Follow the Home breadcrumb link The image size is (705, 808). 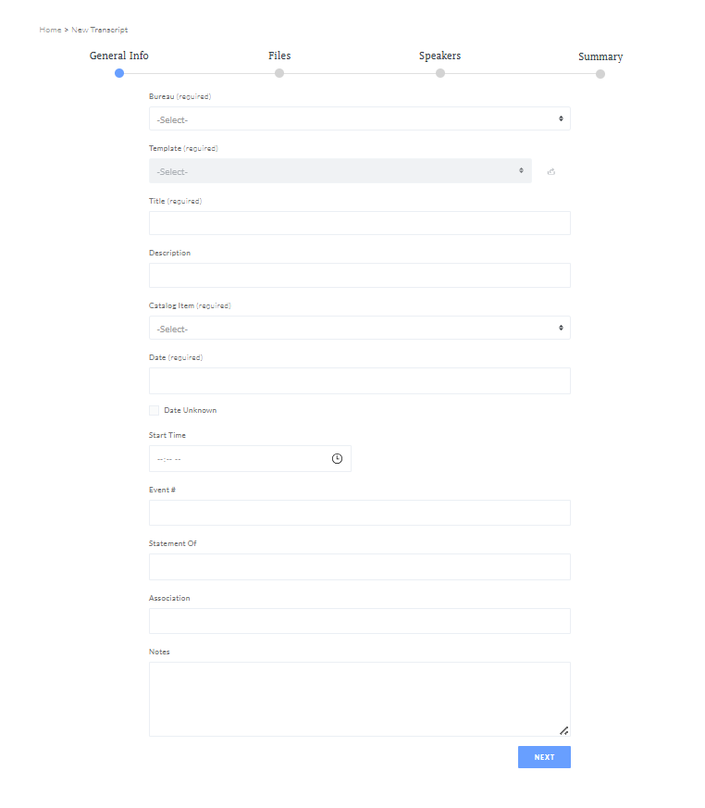point(50,30)
